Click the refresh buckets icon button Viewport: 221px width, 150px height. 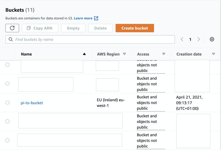(x=12, y=28)
